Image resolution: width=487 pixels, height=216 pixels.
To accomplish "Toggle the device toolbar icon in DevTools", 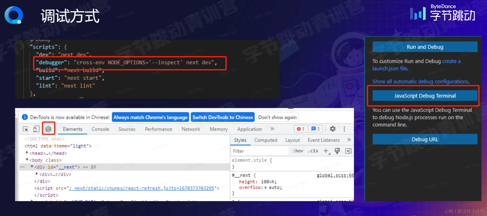I will coord(36,129).
